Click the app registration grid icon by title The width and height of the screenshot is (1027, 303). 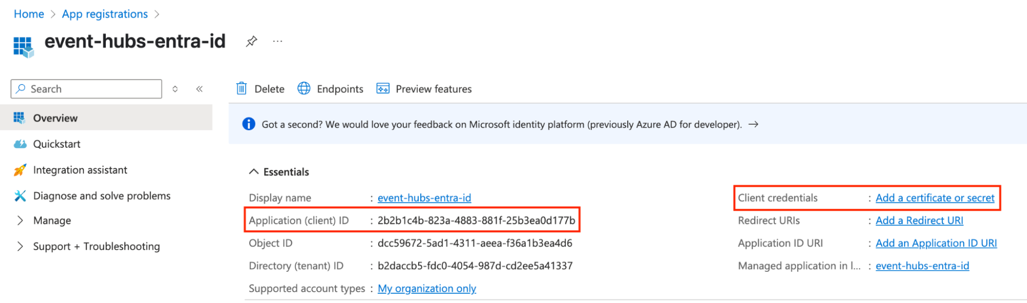tap(23, 47)
